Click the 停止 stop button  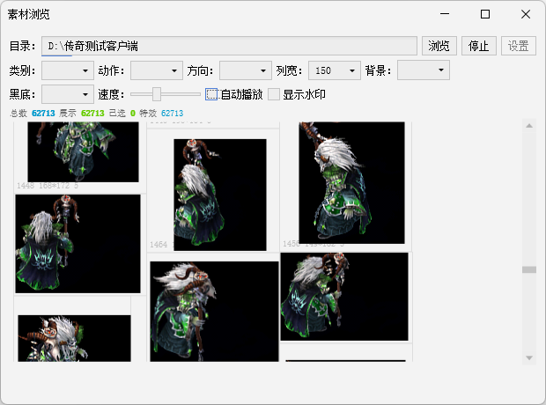(479, 46)
